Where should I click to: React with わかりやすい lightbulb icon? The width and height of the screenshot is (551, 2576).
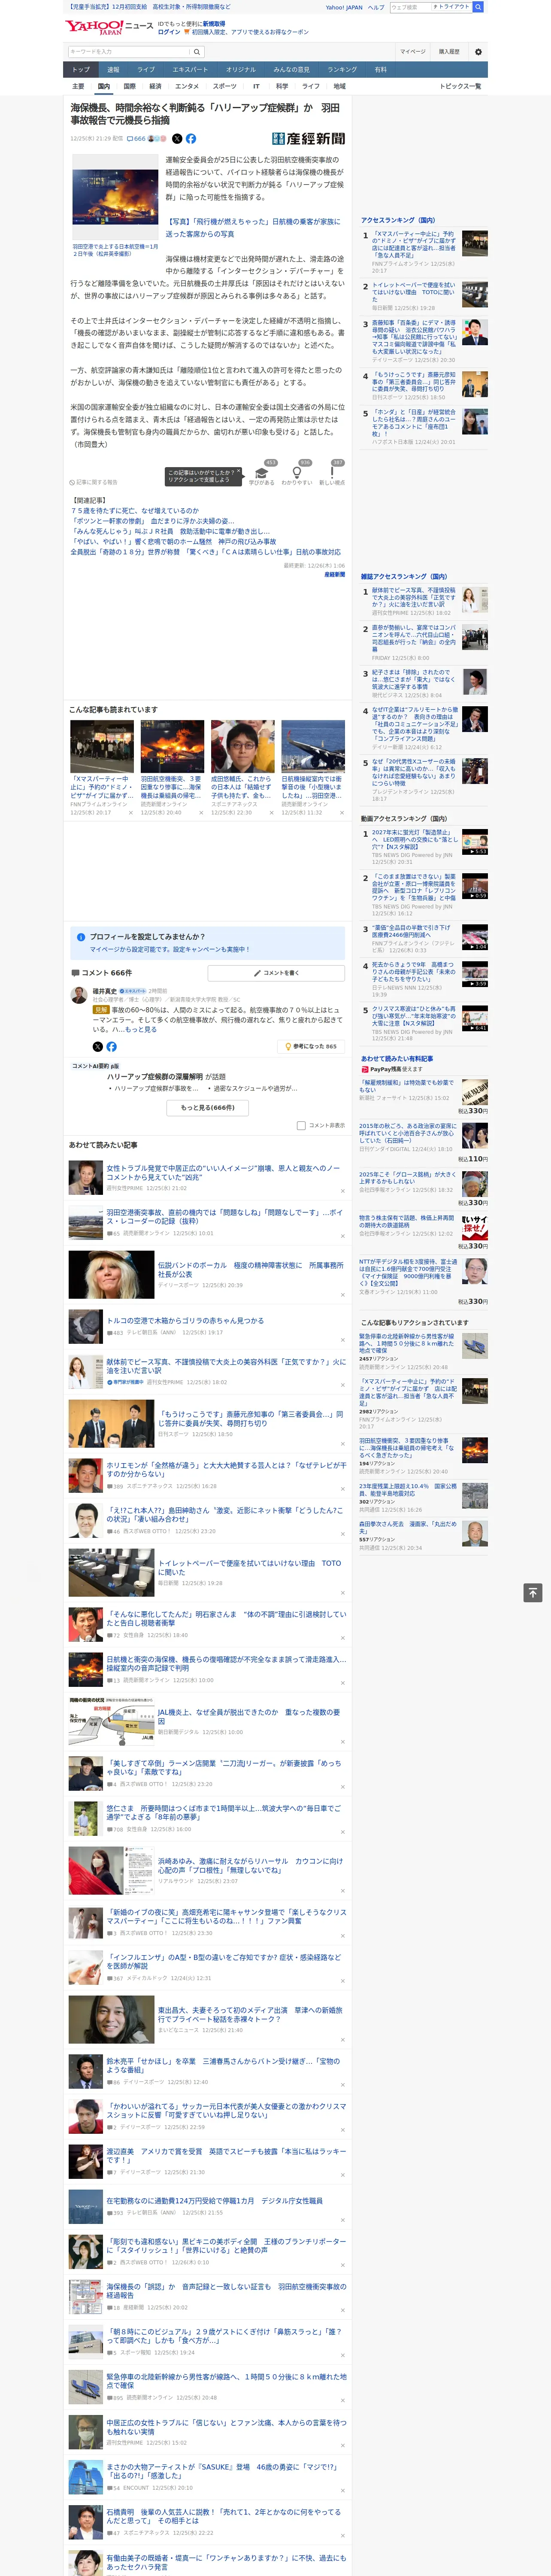pos(297,473)
